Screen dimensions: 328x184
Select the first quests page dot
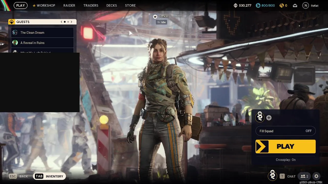point(65,22)
